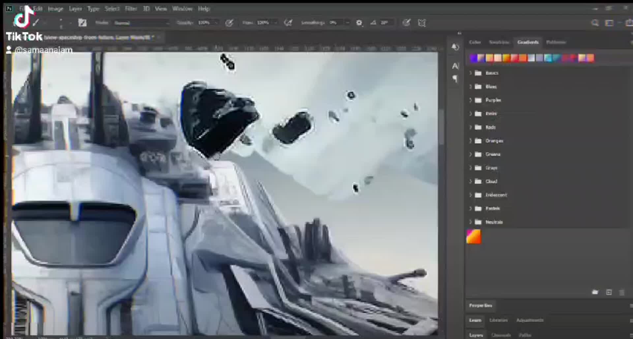Click the pressure for opacity icon

click(x=230, y=22)
